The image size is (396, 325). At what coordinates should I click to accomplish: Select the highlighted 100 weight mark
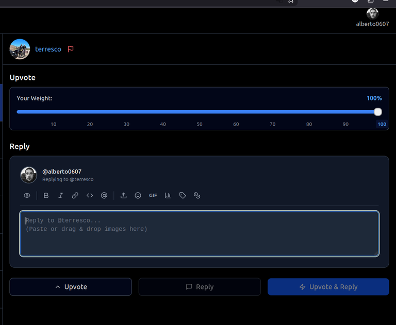click(x=382, y=124)
